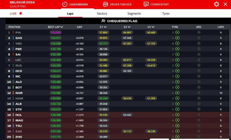The height and width of the screenshot is (140, 231).
Task: Open the Driver Tracker helmet icon
Action: tap(105, 4)
